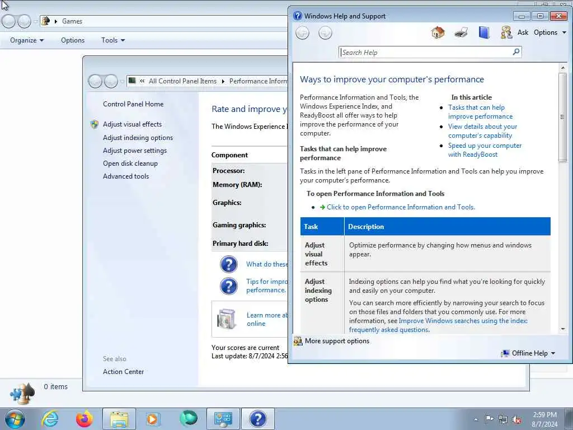Image resolution: width=573 pixels, height=430 pixels.
Task: Switch to Control Panel taskbar button
Action: point(223,419)
